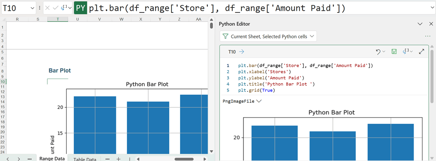Viewport: 436px width, 161px height.
Task: Go to the previous sheet with left arrow
Action: click(8, 159)
